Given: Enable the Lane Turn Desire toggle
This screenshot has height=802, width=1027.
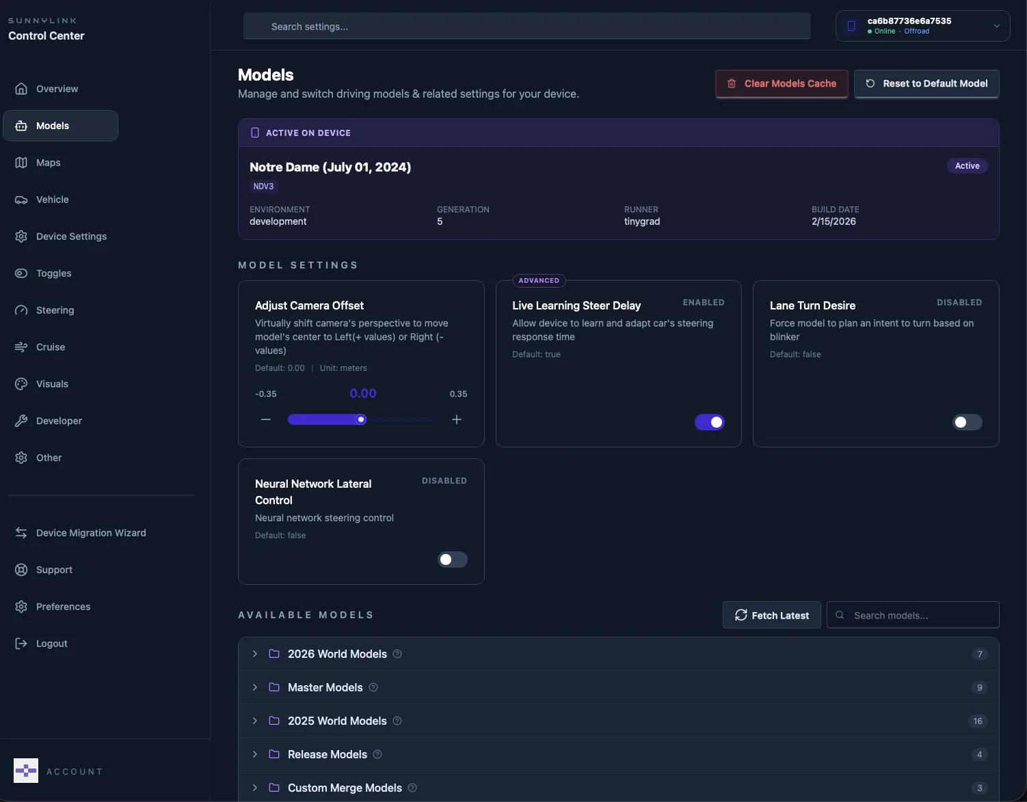Looking at the screenshot, I should point(967,422).
